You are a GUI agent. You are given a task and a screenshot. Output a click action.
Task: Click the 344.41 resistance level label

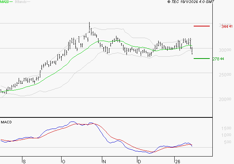(227, 26)
